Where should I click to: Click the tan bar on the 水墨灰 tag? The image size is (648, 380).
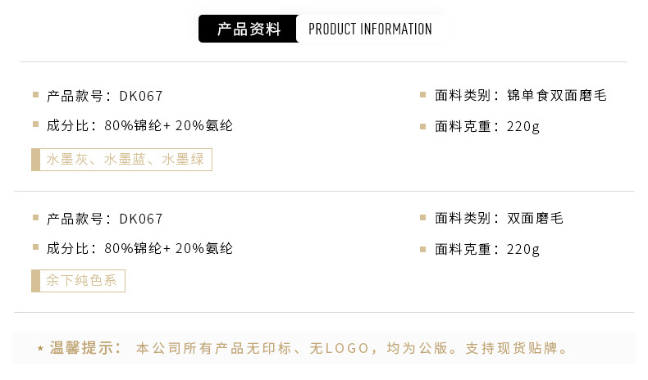pyautogui.click(x=35, y=160)
